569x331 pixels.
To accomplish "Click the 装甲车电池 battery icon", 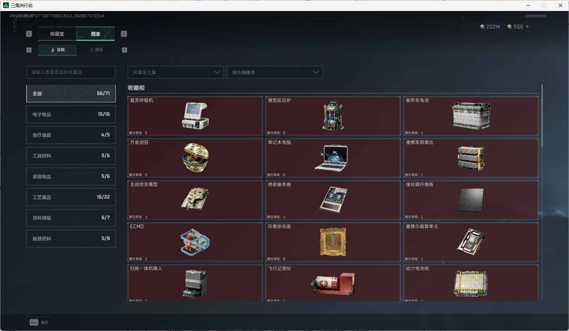I will click(x=471, y=116).
